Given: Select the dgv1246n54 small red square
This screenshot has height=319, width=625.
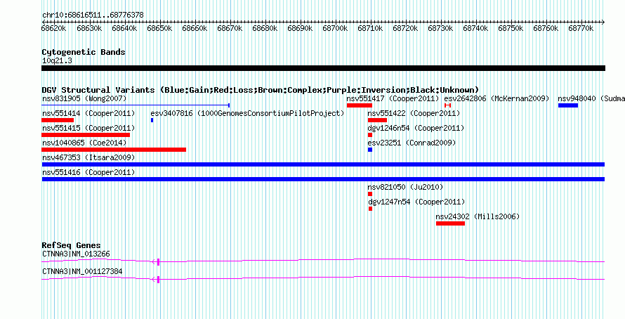Looking at the screenshot, I should click(x=370, y=135).
